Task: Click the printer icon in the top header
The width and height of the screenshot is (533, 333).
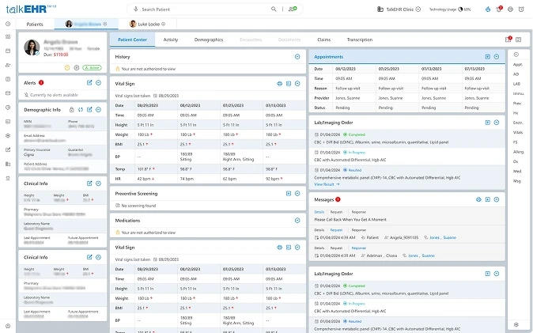Action: 510,9
